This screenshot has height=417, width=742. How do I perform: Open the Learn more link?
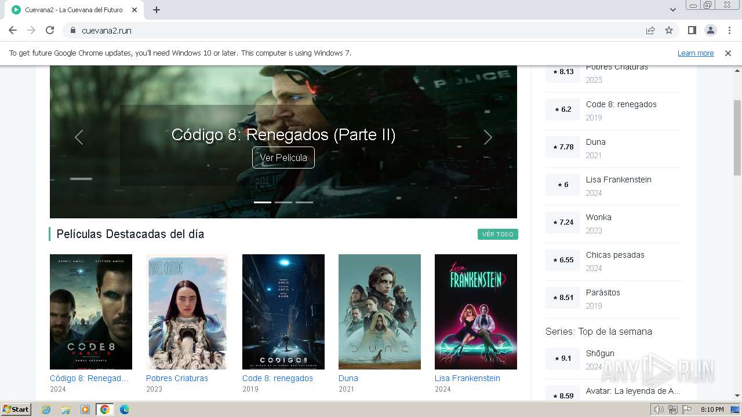pos(696,53)
